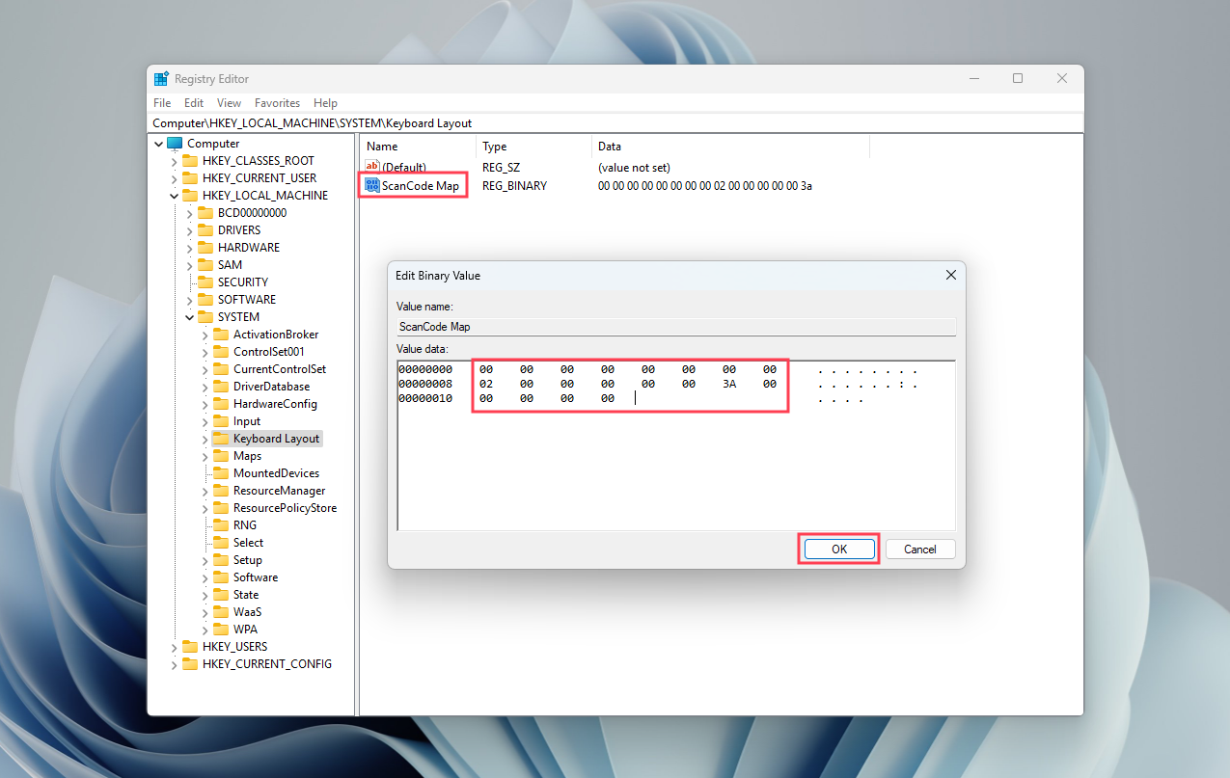The width and height of the screenshot is (1230, 778).
Task: Expand the HKEY_CLASSES_ROOT node arrow
Action: coord(175,161)
